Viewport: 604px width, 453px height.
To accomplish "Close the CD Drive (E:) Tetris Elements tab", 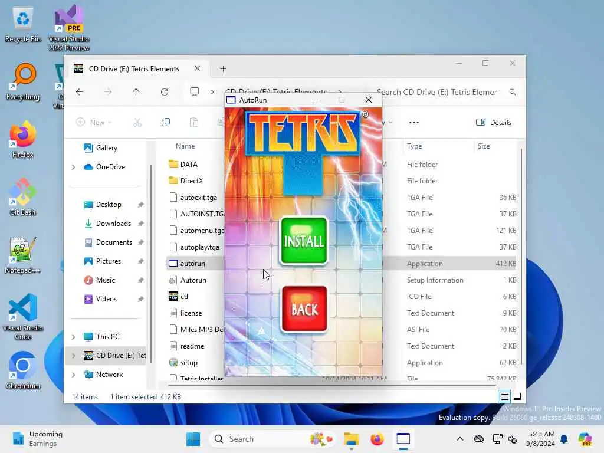I will [x=197, y=68].
